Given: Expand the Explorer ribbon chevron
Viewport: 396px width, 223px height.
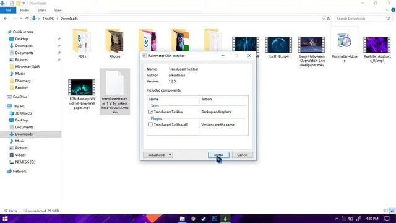Looking at the screenshot, I should 387,10.
